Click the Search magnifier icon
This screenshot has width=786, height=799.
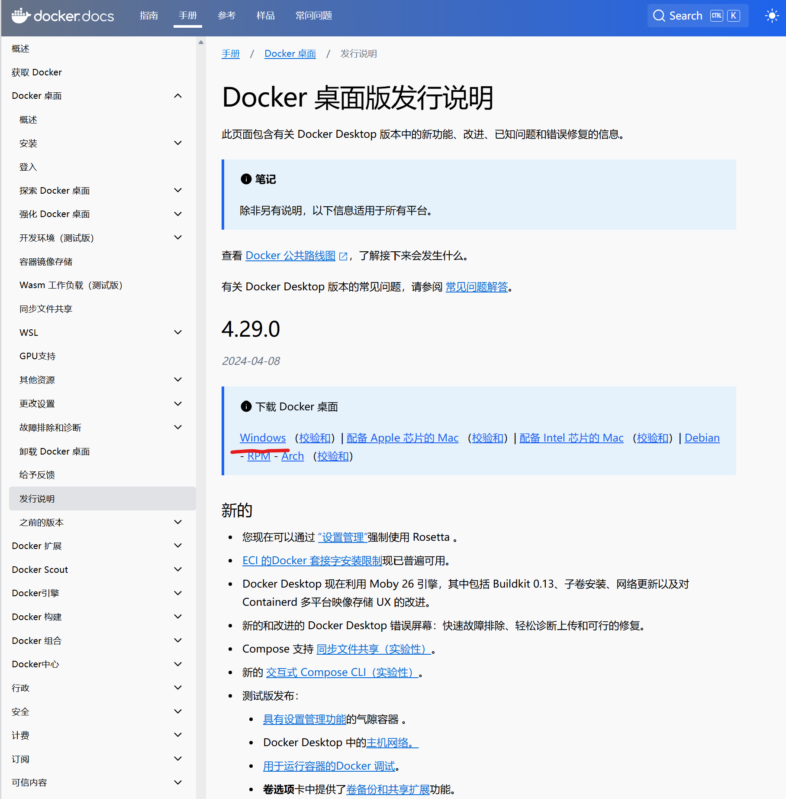[659, 16]
